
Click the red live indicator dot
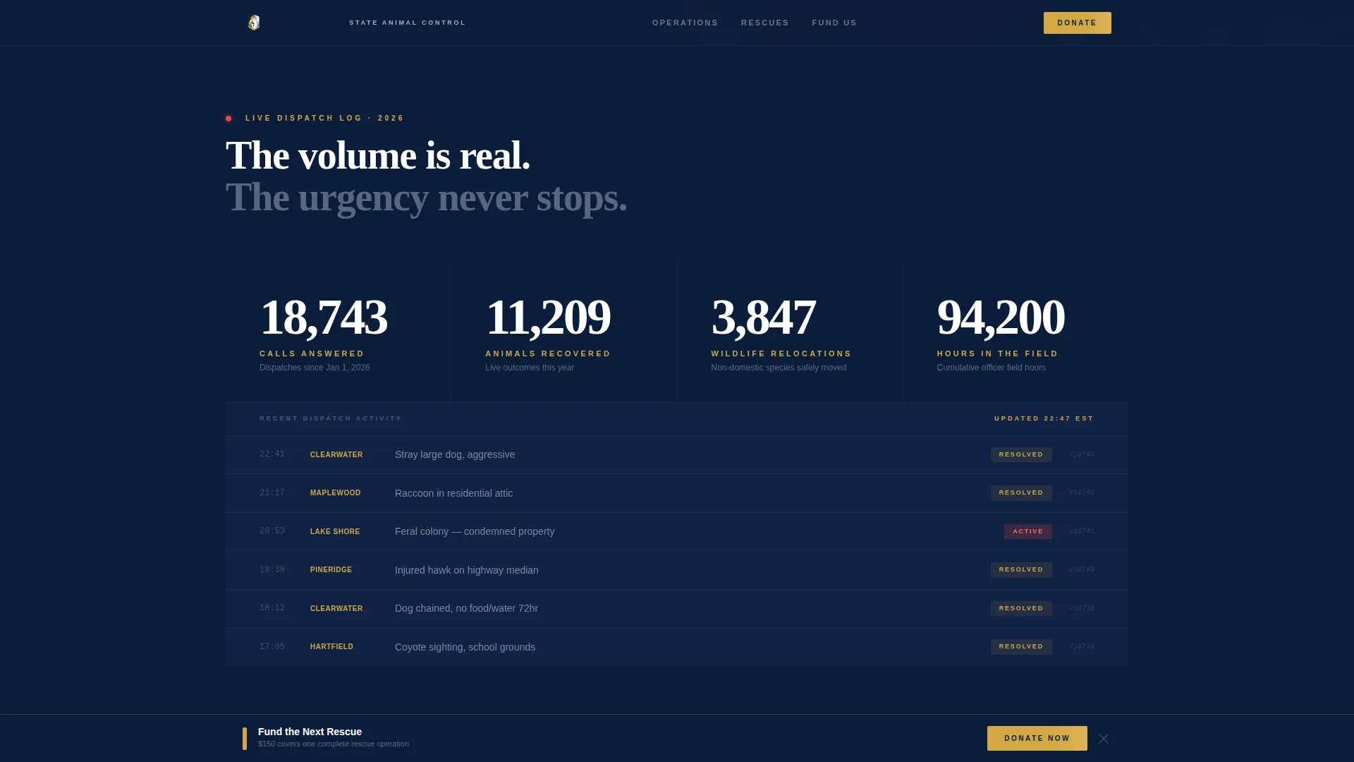[228, 119]
